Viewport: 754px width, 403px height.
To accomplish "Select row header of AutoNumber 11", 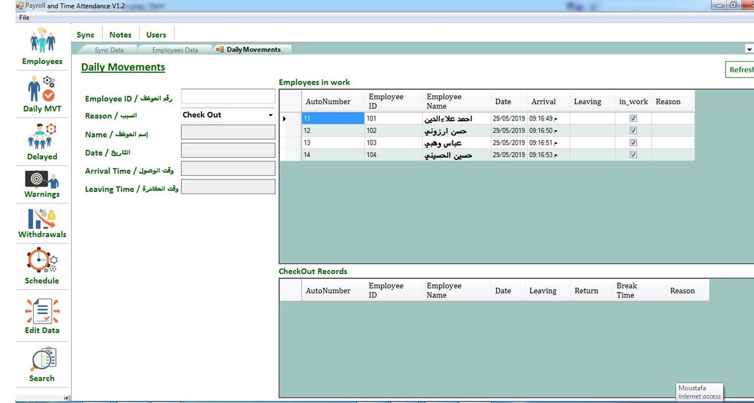I will pos(290,118).
